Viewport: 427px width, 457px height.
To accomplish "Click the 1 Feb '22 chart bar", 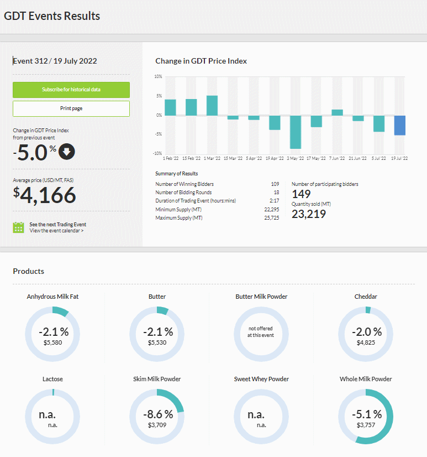I will [170, 107].
